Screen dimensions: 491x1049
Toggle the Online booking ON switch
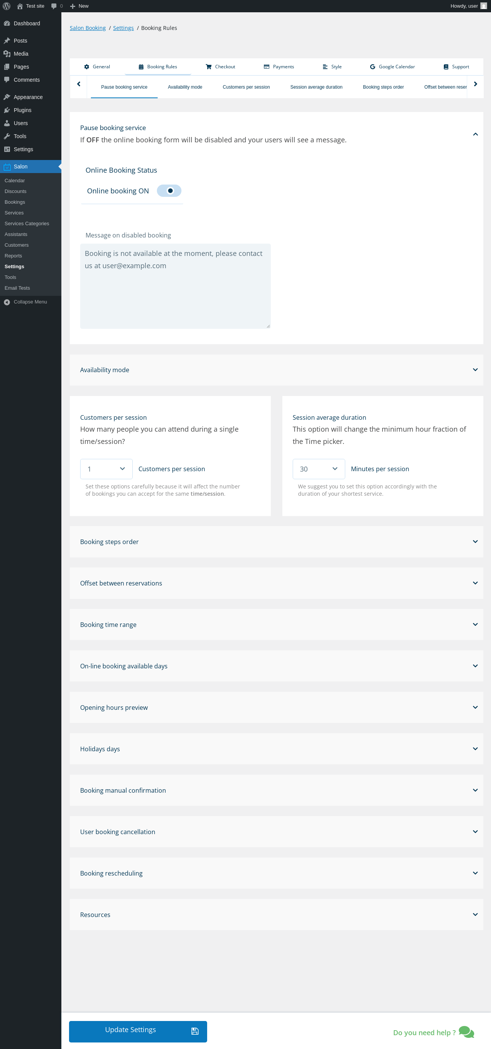(169, 191)
